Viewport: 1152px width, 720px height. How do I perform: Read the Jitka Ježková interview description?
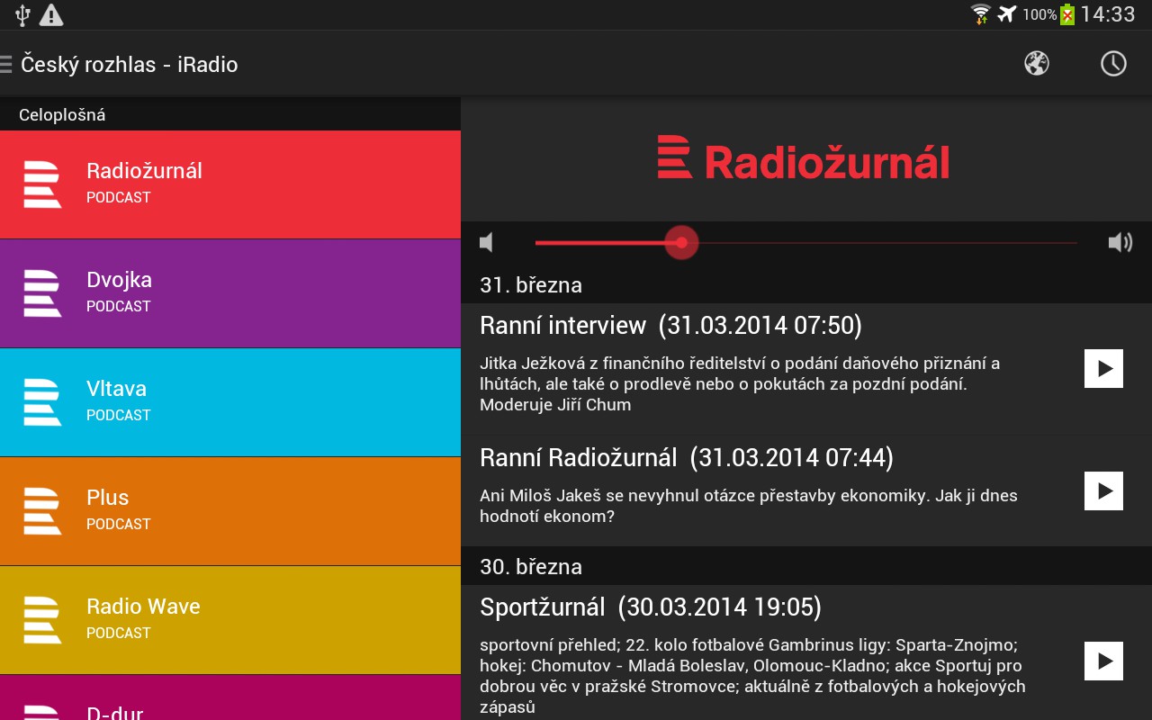pyautogui.click(x=740, y=384)
